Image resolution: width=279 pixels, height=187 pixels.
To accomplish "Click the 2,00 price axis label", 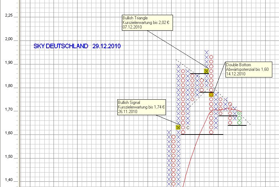I will click(9, 39).
